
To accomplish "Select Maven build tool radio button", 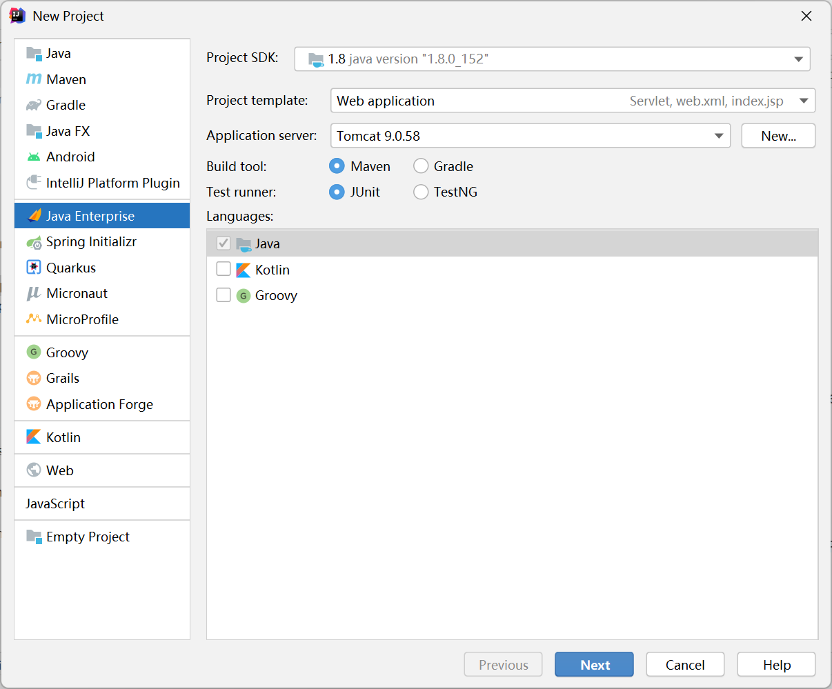I will [x=337, y=166].
